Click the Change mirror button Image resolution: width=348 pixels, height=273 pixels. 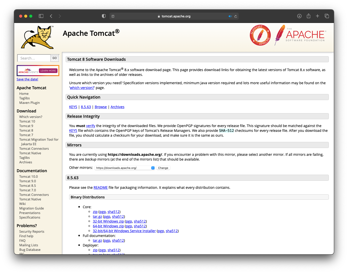click(x=163, y=168)
